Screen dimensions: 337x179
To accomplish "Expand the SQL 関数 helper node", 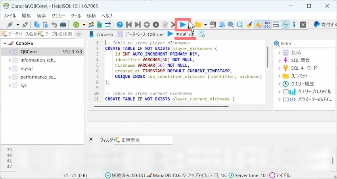I will [x=280, y=60].
